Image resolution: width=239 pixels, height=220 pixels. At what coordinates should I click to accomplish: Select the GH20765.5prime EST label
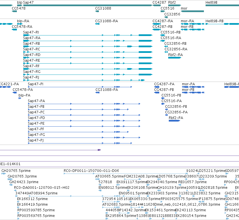click(x=16, y=171)
